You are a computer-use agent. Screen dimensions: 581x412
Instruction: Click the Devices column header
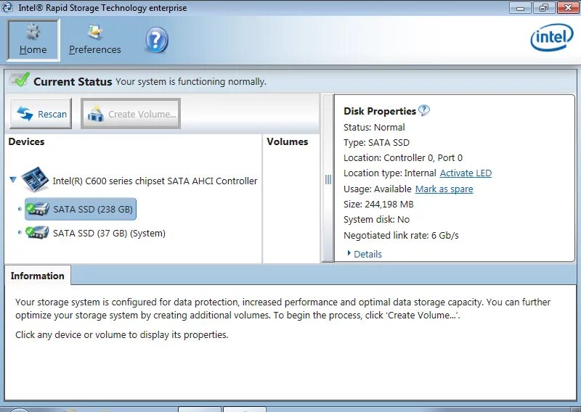tap(26, 141)
